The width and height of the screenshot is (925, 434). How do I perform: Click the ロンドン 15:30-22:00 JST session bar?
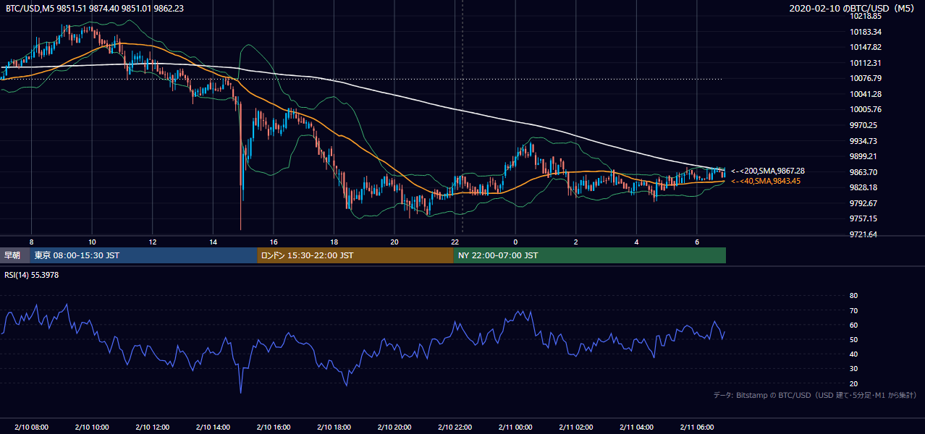coord(355,255)
